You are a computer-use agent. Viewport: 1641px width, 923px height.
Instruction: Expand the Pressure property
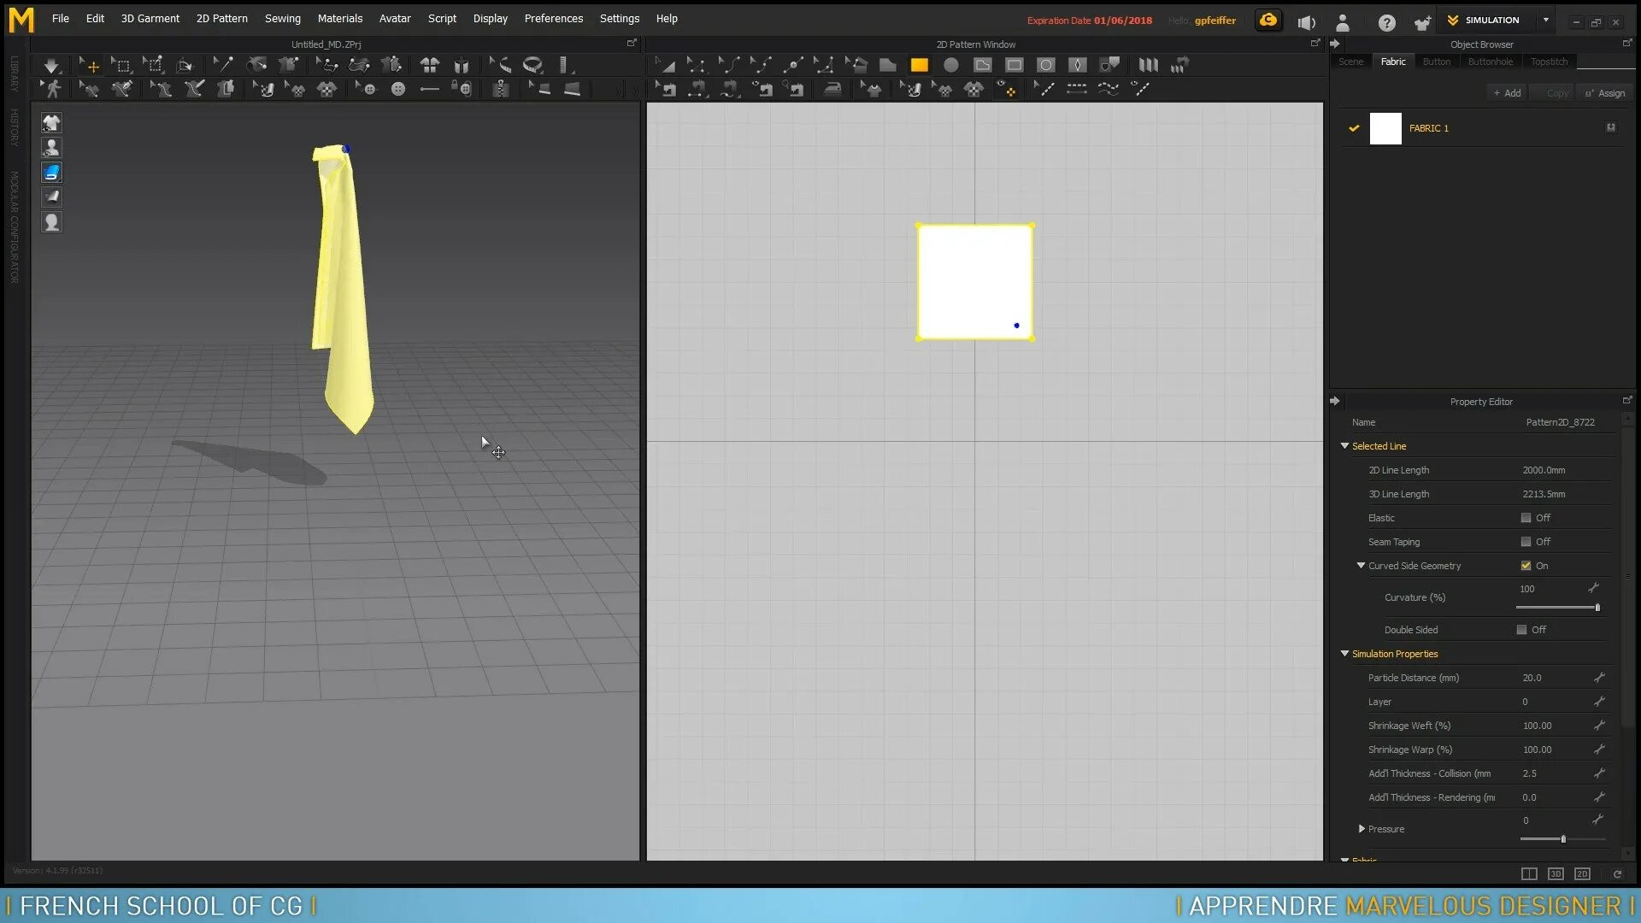point(1362,829)
